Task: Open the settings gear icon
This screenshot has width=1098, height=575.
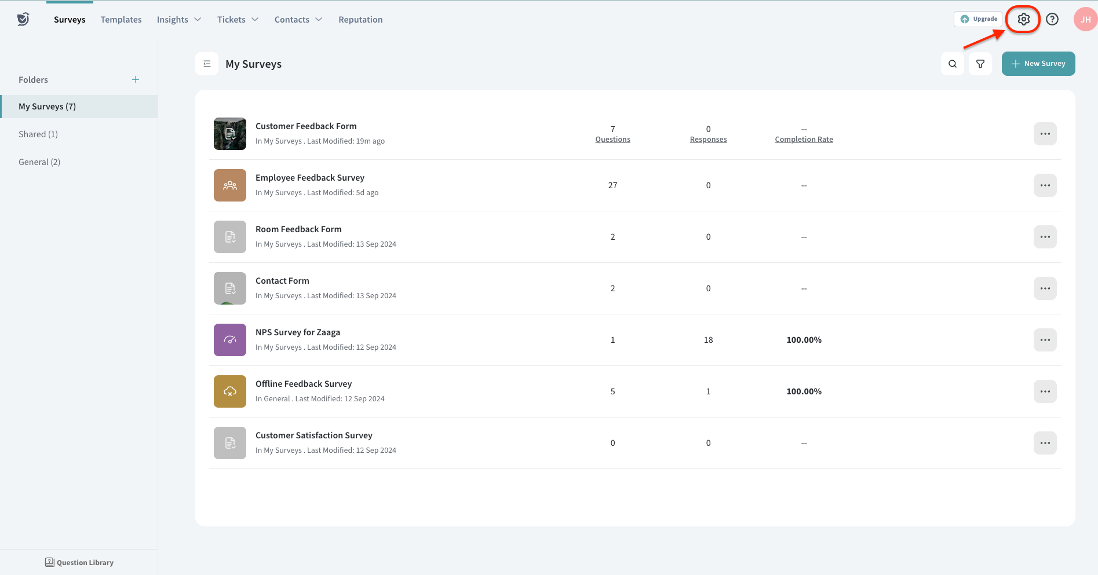Action: 1023,19
